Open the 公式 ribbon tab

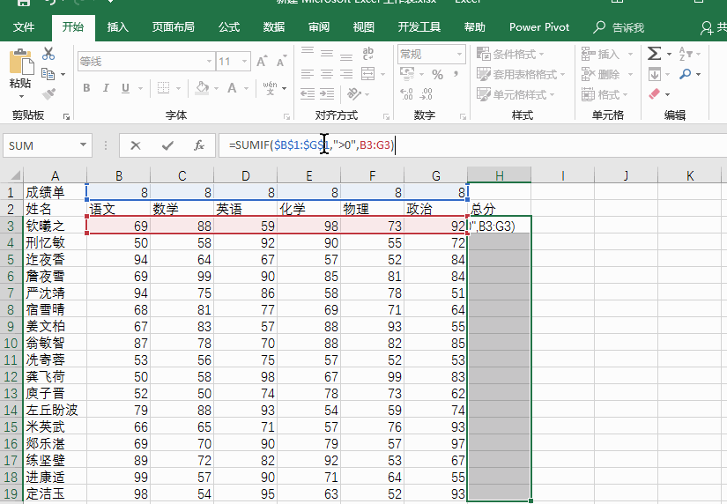tap(229, 27)
